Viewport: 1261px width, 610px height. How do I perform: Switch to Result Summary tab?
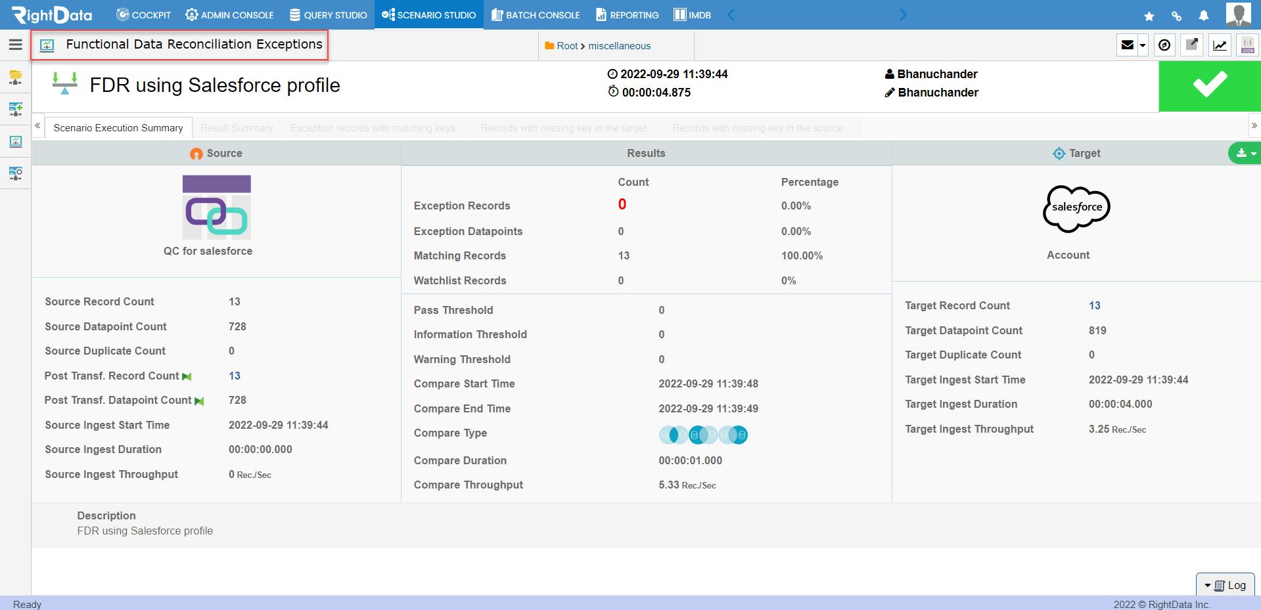pyautogui.click(x=237, y=128)
